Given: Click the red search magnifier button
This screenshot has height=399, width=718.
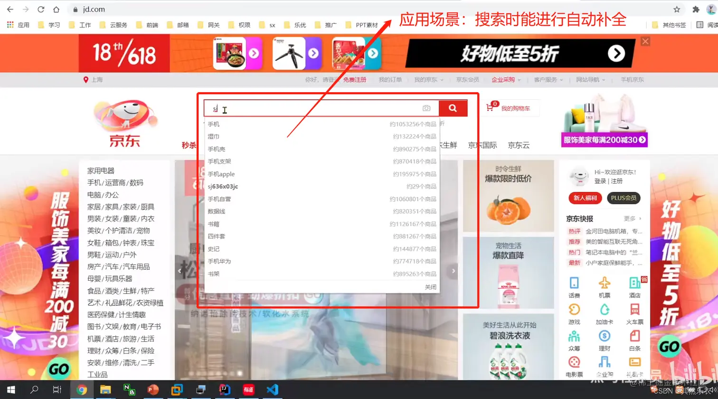Looking at the screenshot, I should pos(453,108).
